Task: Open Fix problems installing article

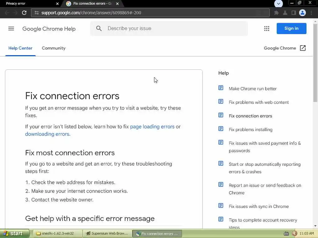Action: click(x=251, y=130)
